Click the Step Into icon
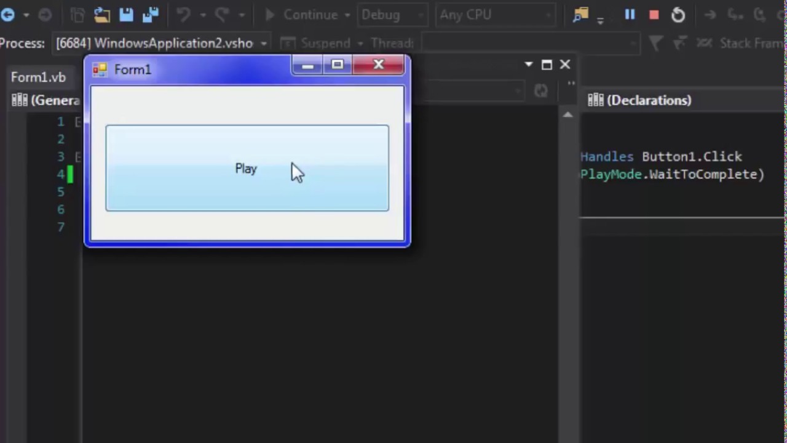The height and width of the screenshot is (443, 787). (734, 15)
